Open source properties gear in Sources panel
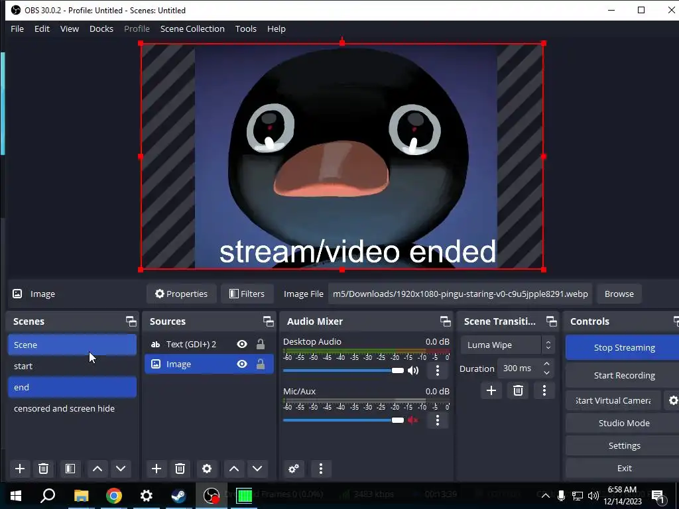The image size is (679, 509). [x=207, y=469]
